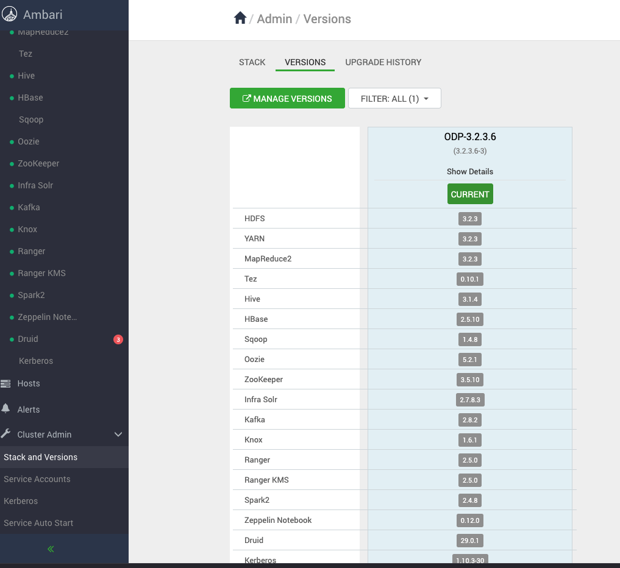This screenshot has height=568, width=620.
Task: Open ZooKeeper service in sidebar
Action: 38,164
